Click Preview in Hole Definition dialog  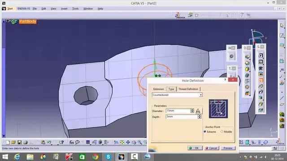[x=228, y=148]
